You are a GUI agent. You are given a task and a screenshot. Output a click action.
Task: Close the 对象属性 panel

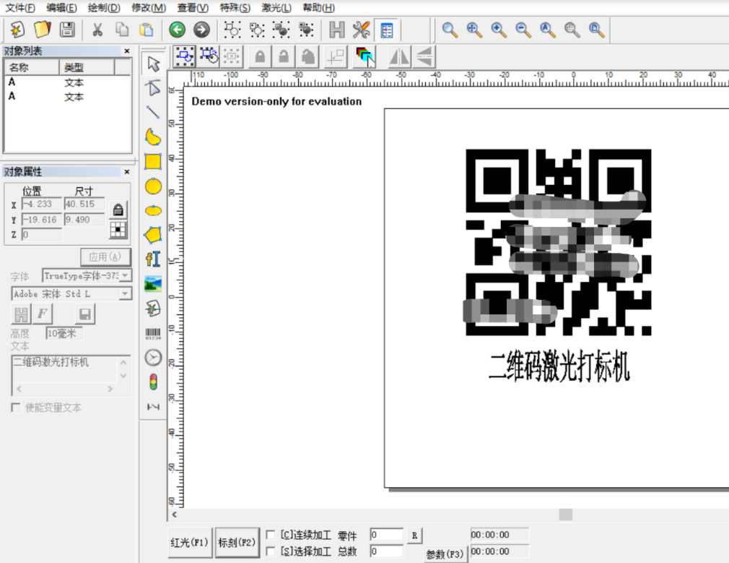click(x=127, y=172)
